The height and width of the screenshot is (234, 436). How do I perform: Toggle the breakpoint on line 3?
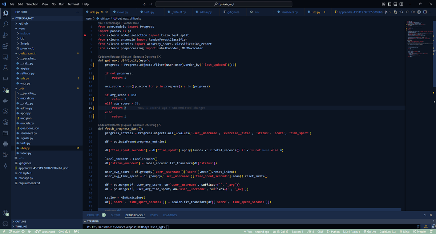tap(85, 35)
